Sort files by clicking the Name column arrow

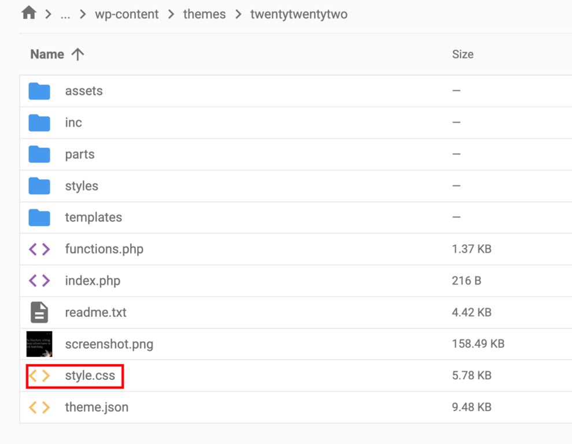point(79,54)
